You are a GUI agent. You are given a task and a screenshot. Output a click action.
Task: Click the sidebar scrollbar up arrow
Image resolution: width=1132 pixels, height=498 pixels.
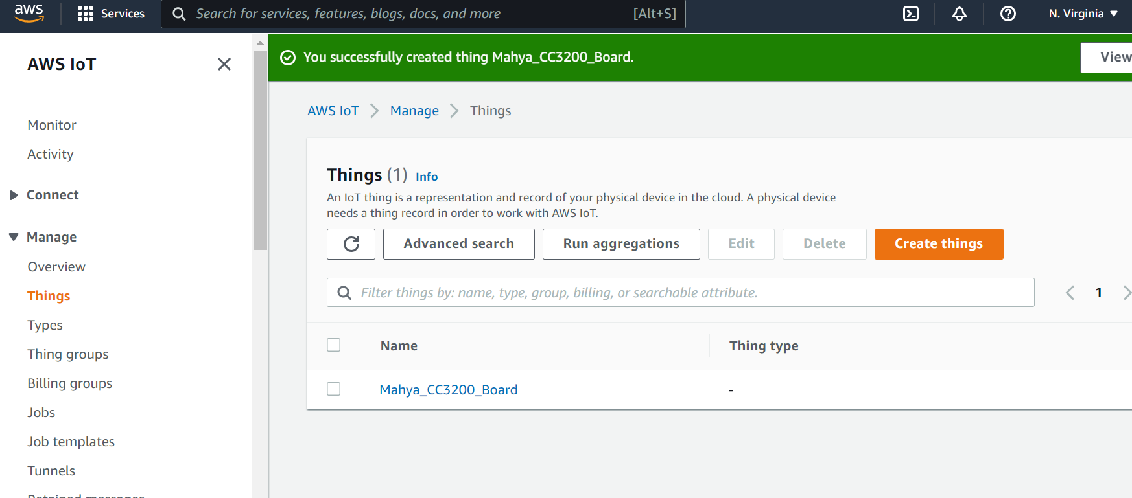point(260,43)
